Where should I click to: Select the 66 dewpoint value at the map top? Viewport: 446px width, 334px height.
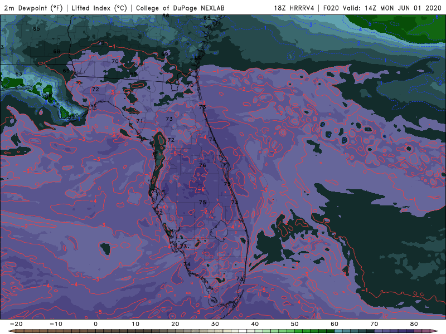coord(166,16)
